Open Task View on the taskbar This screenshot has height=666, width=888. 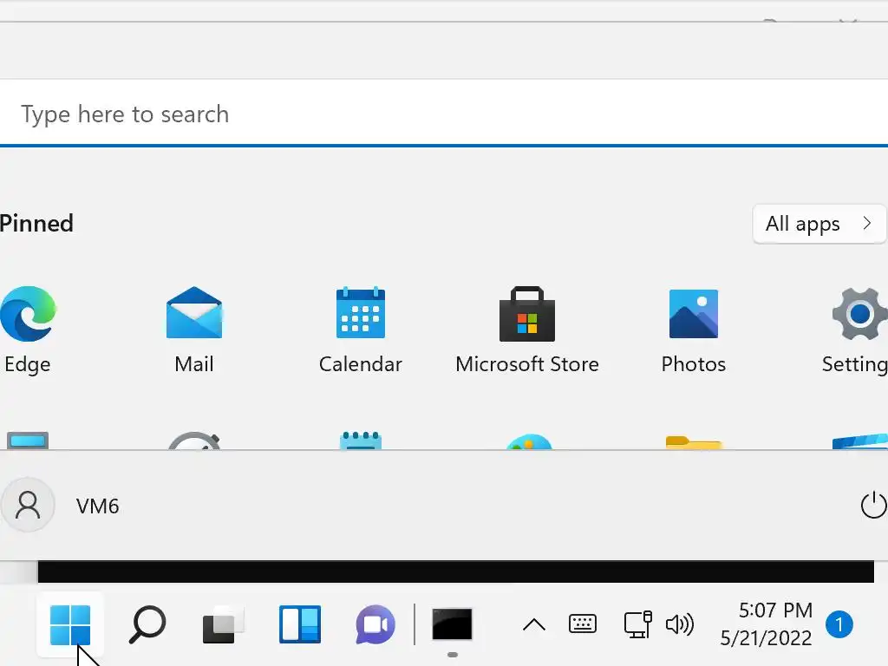pos(223,624)
